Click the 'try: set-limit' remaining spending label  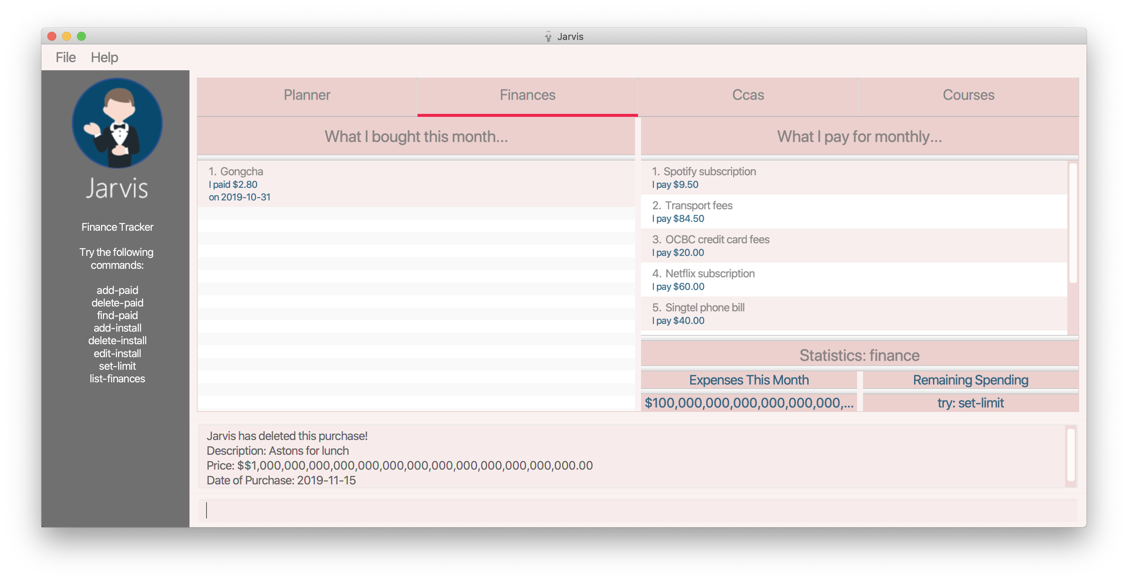coord(970,403)
